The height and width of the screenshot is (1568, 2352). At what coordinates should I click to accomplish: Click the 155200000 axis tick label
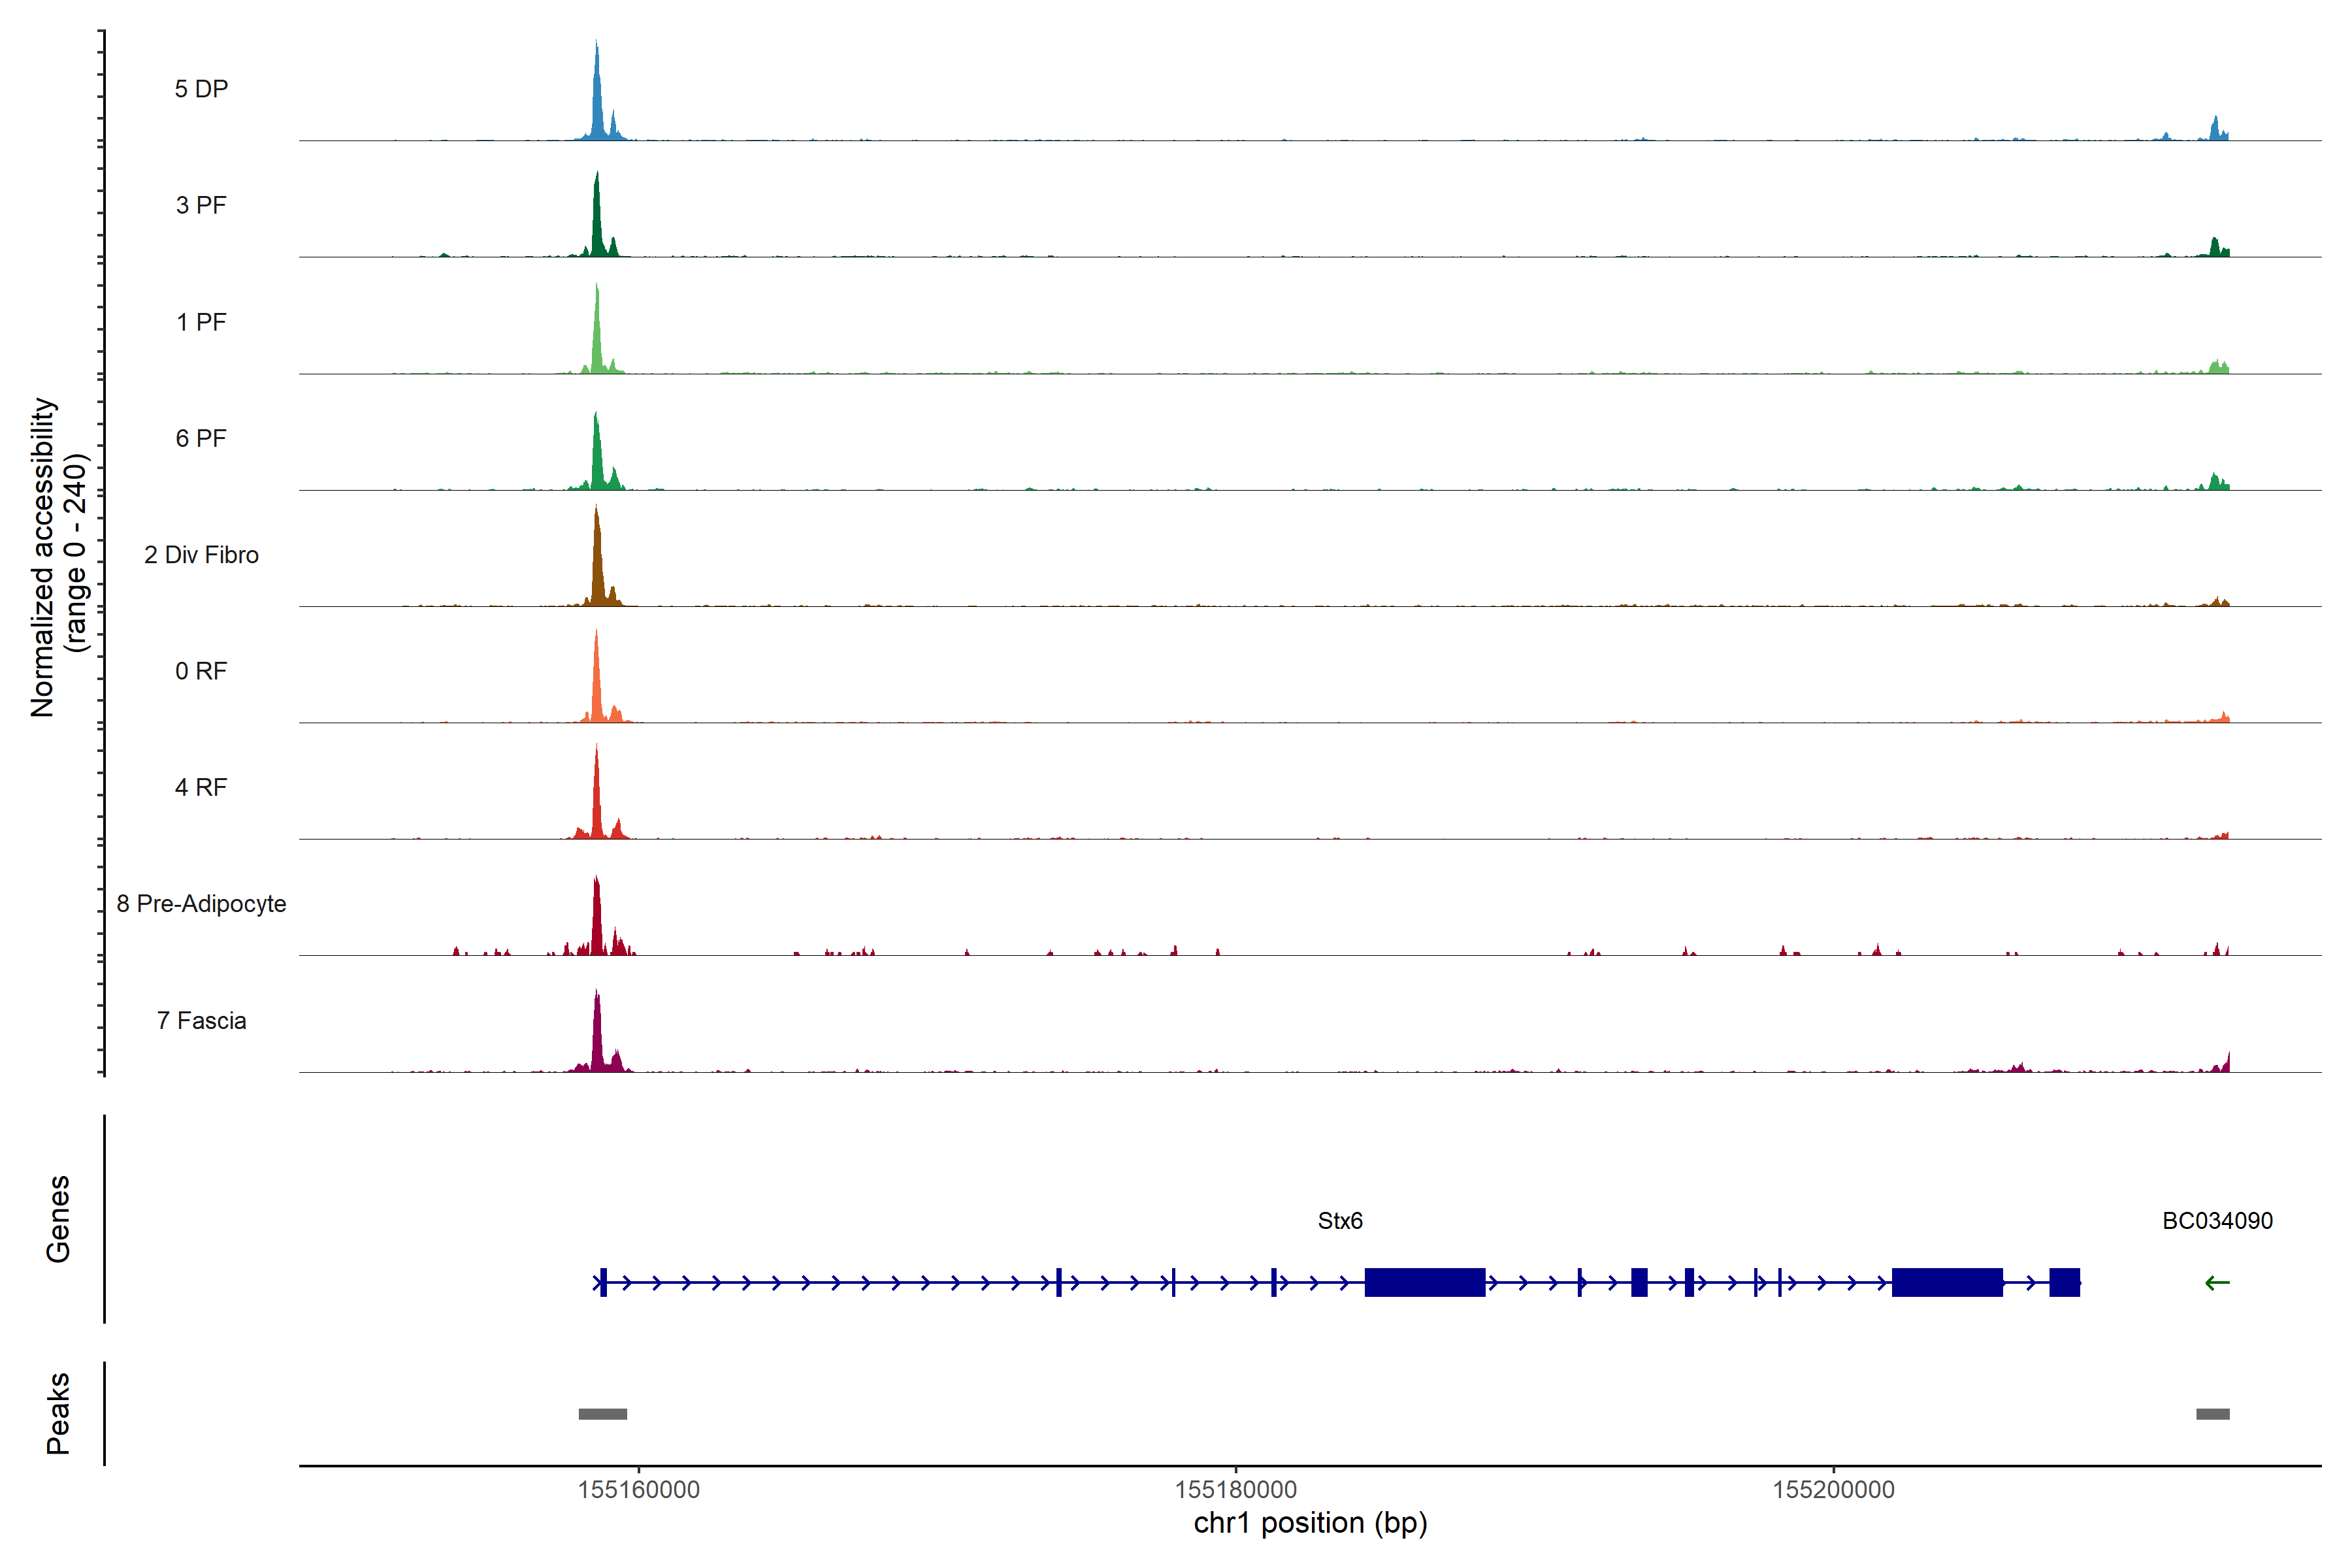coord(1833,1490)
